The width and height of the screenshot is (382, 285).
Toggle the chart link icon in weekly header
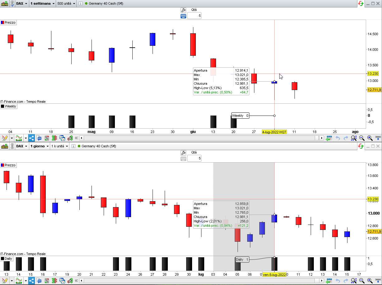point(12,3)
